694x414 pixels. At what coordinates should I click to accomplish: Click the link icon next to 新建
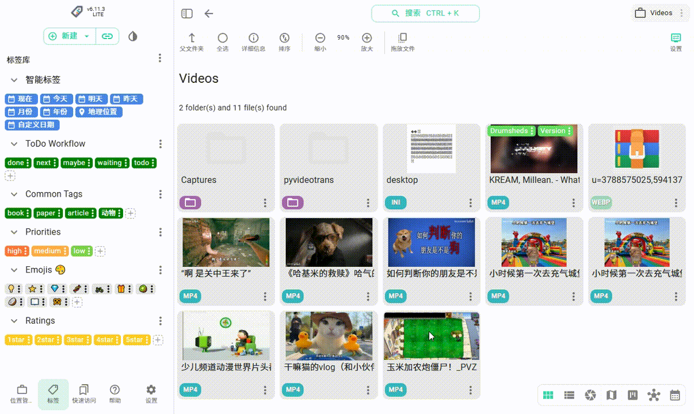[x=108, y=36]
